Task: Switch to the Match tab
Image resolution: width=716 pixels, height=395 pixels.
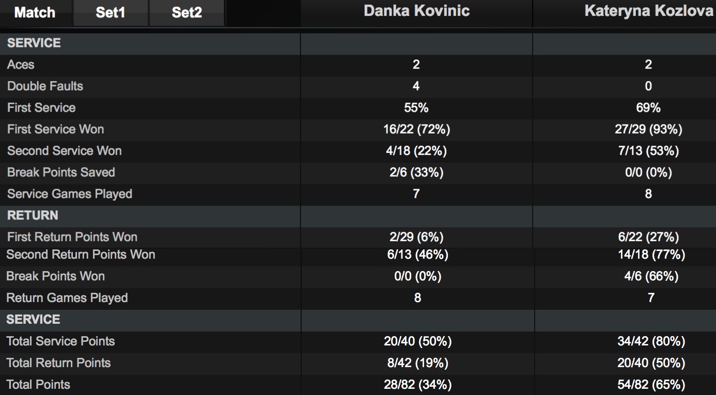Action: (35, 13)
